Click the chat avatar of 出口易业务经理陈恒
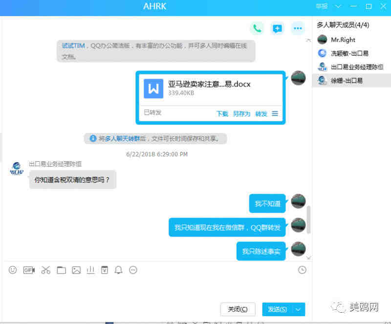 pyautogui.click(x=17, y=168)
